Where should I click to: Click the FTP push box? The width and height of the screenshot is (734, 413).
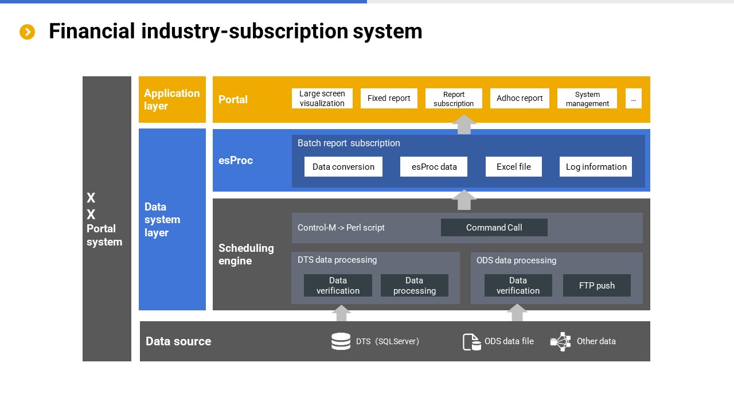pos(596,286)
